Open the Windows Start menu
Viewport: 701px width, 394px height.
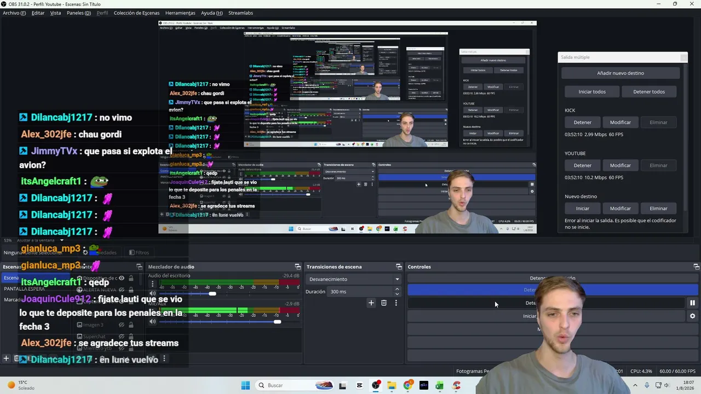coord(245,385)
